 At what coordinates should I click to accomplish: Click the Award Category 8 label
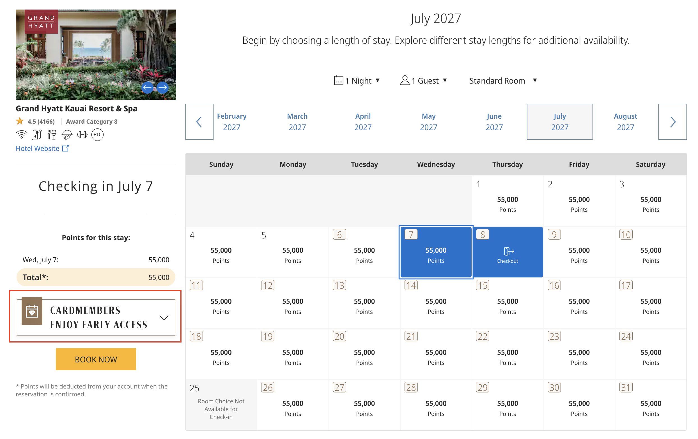pyautogui.click(x=91, y=121)
